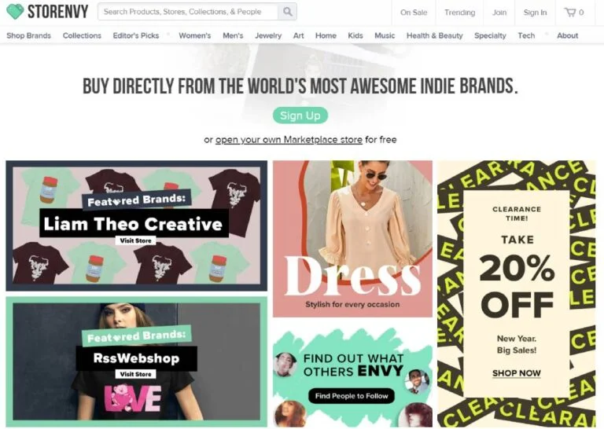Click the right-side profile avatar in Envy banner

click(418, 381)
